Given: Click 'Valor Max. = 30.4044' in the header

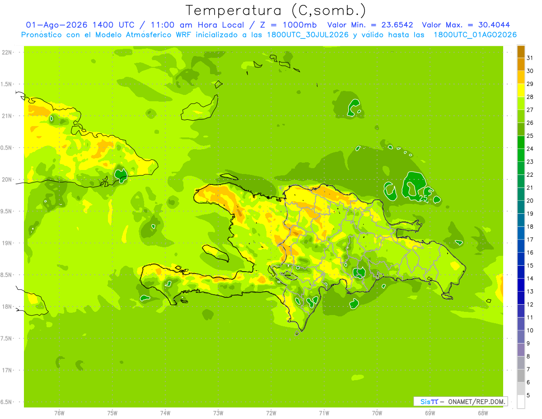Looking at the screenshot, I should tap(466, 25).
